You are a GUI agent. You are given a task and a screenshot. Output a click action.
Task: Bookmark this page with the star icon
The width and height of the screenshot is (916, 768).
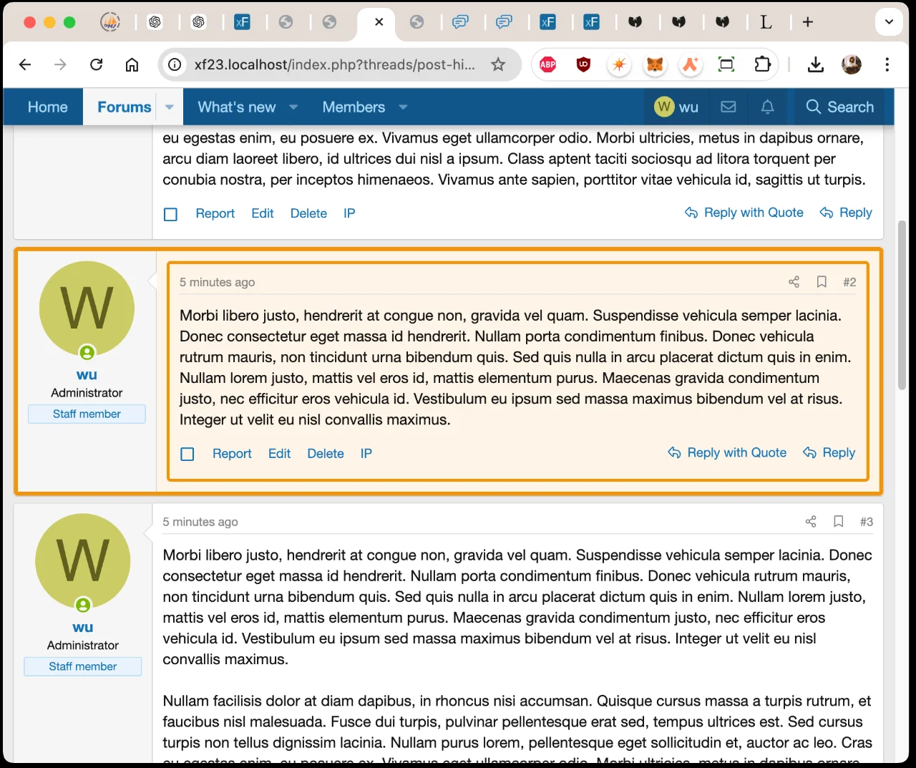pos(498,64)
